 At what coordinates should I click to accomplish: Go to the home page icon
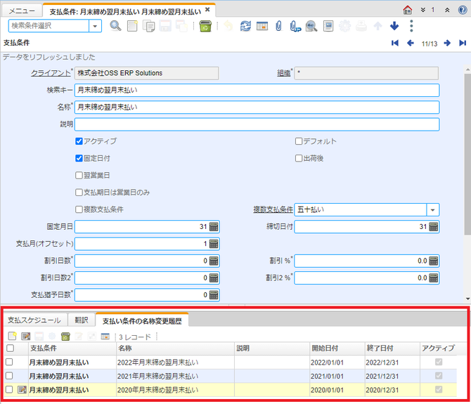tap(407, 10)
